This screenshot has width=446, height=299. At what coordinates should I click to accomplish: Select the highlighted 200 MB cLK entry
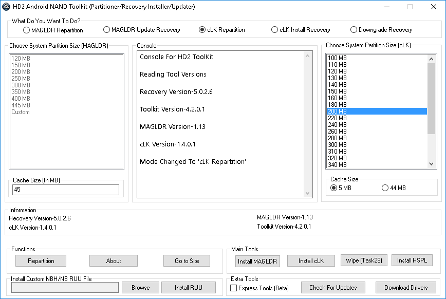point(377,111)
